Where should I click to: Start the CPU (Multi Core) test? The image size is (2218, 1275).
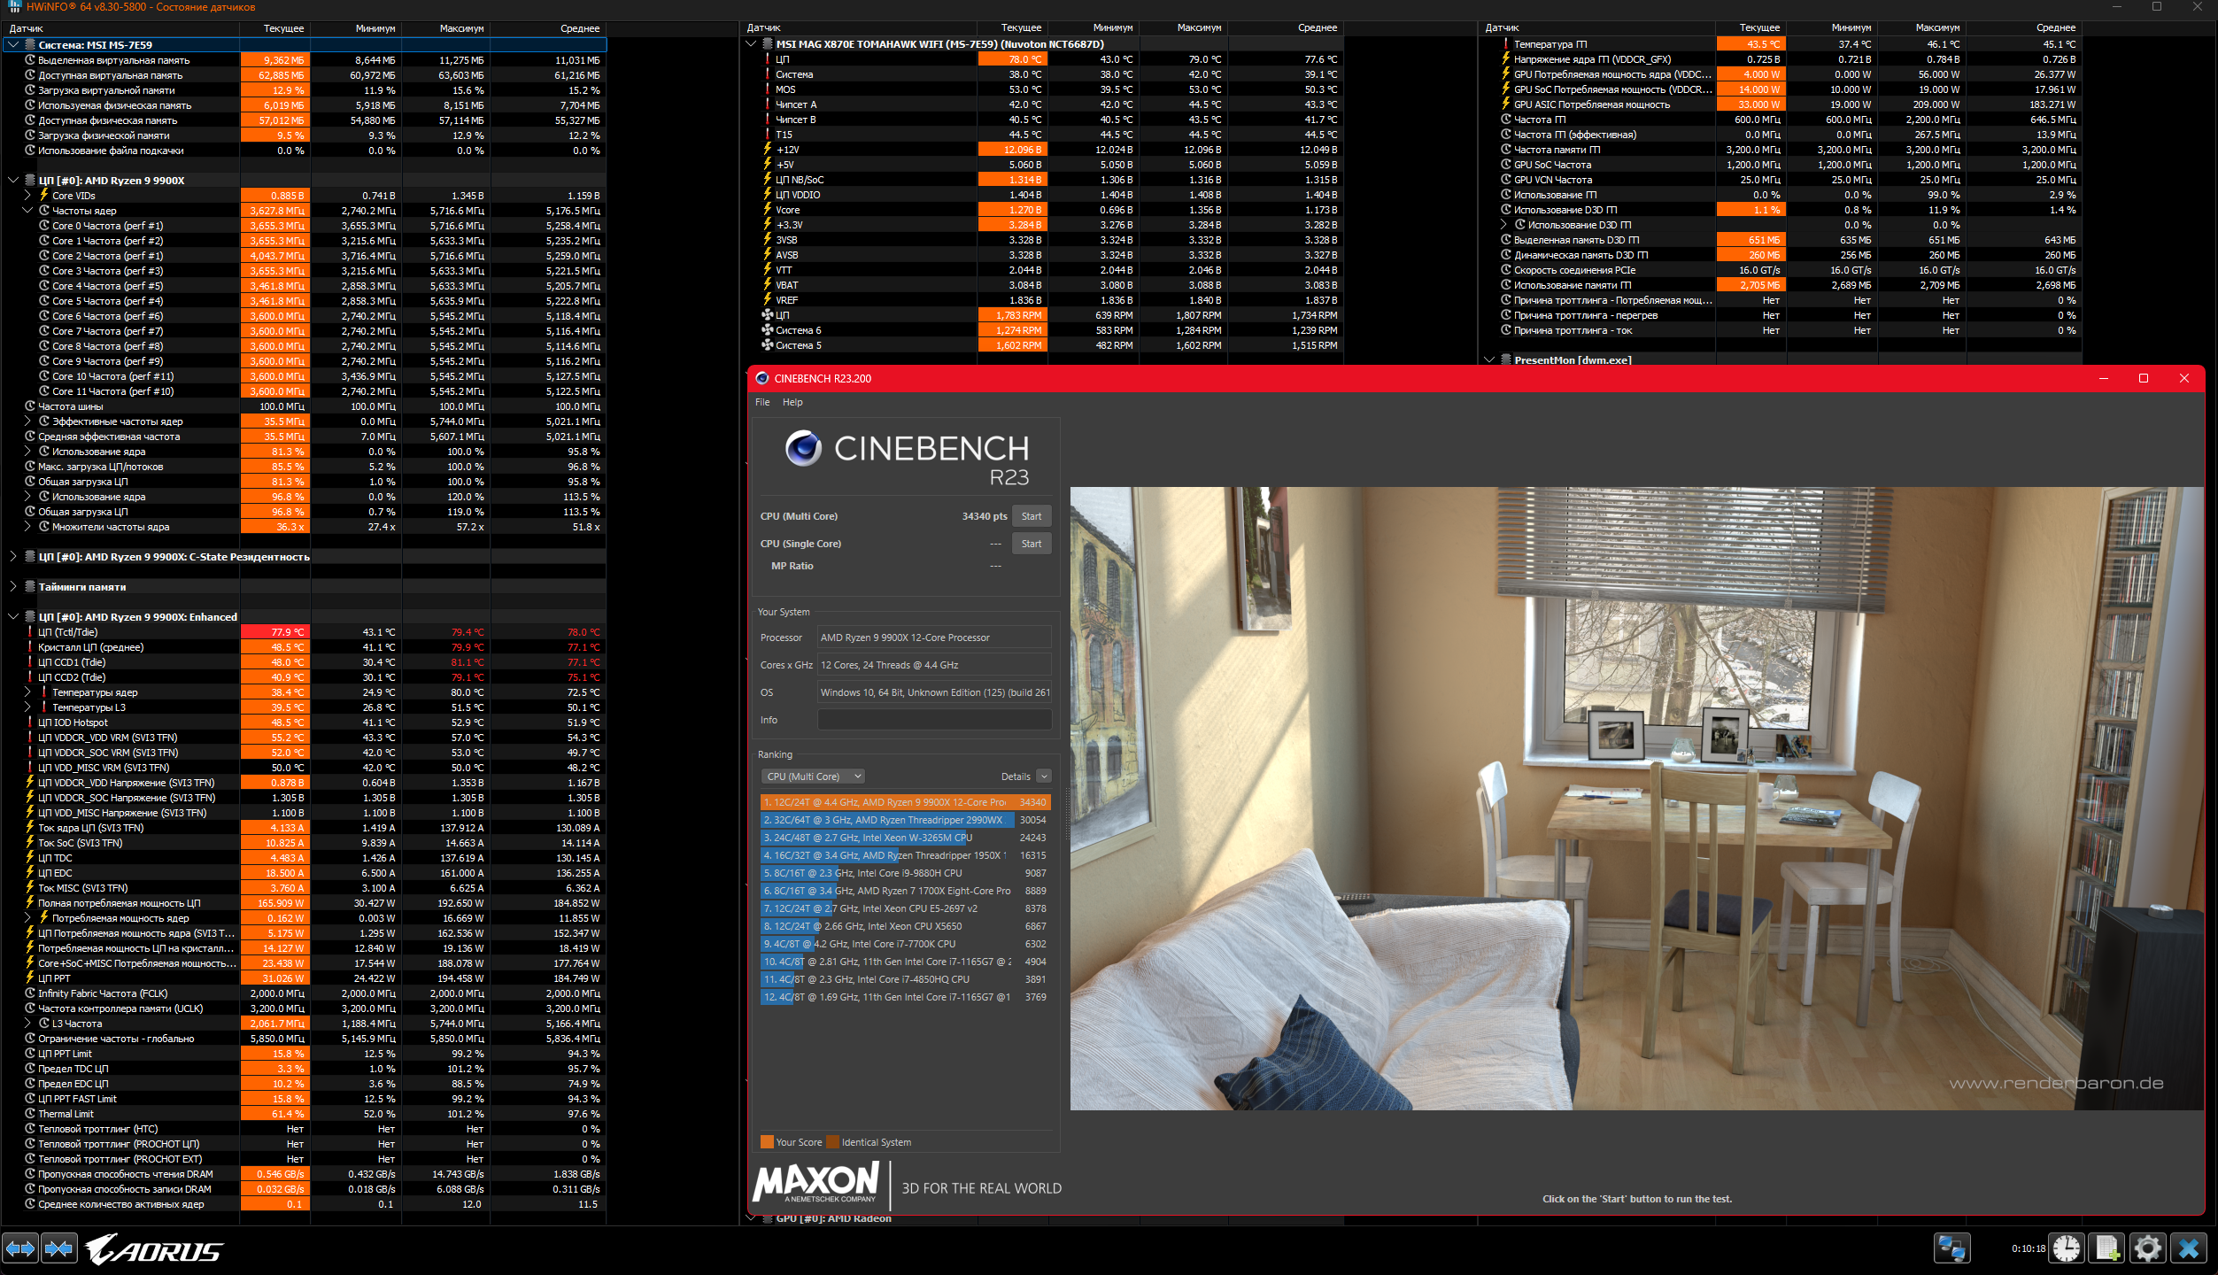pos(1032,516)
